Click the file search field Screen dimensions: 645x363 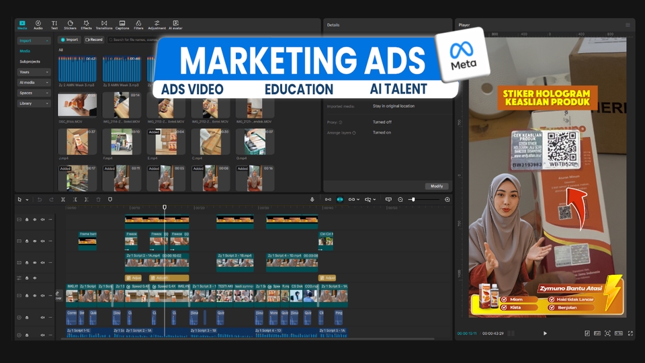[134, 40]
